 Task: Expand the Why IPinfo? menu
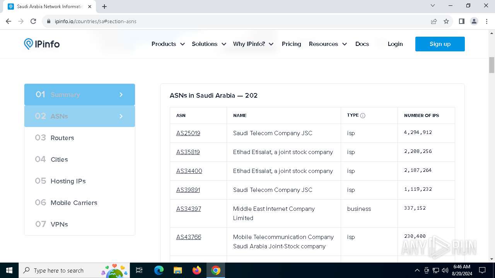click(253, 44)
